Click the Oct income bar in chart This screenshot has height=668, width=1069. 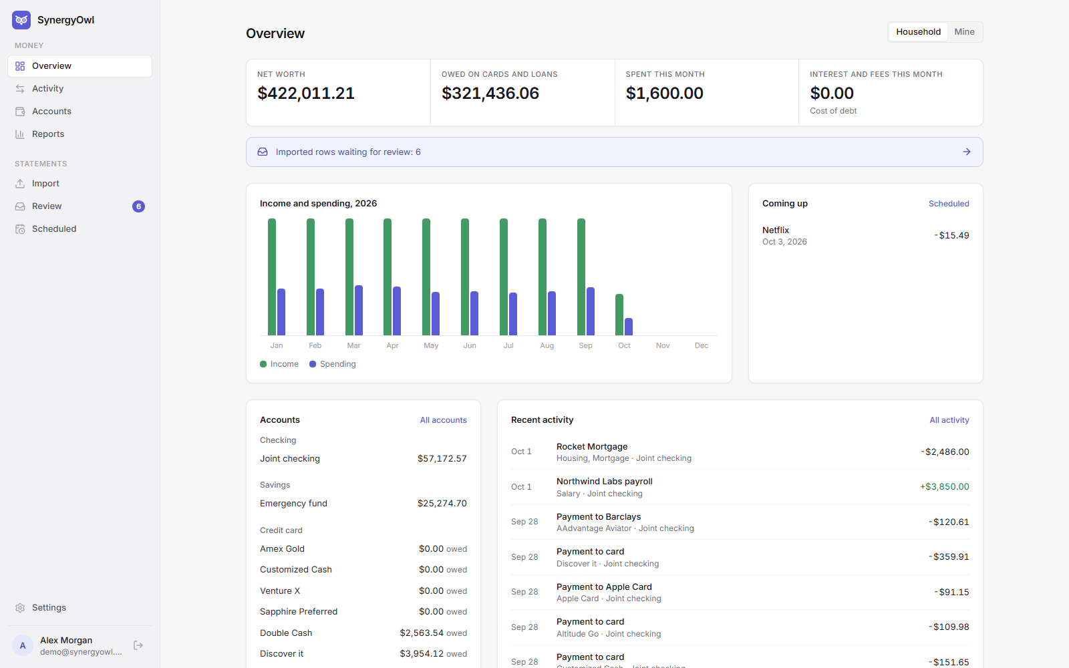(x=619, y=315)
